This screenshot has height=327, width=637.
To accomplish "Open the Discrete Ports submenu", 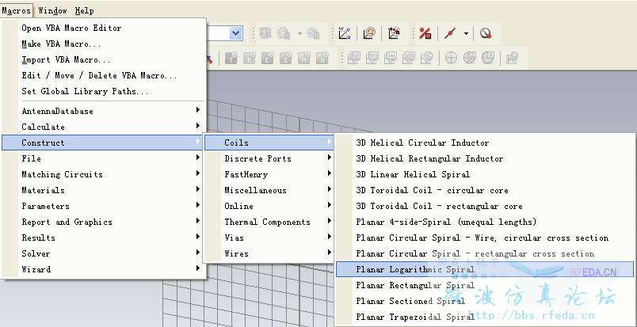I will coord(269,158).
